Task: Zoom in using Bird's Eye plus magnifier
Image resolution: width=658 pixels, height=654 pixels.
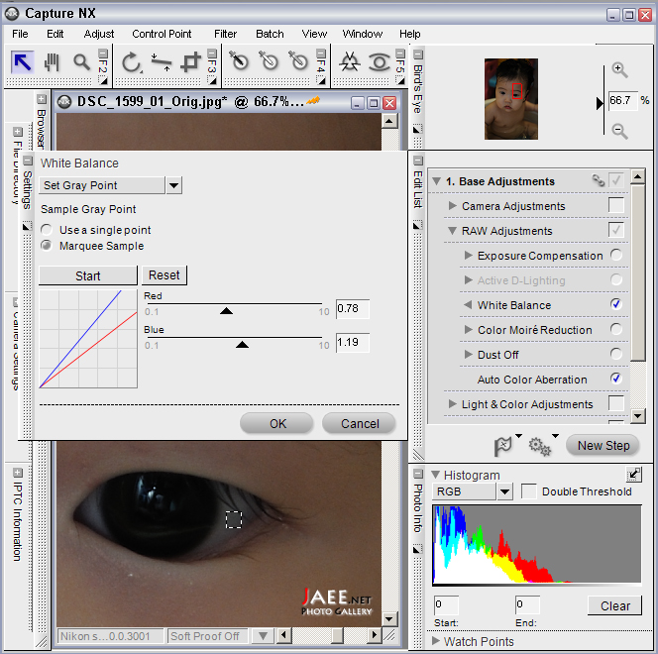Action: [619, 70]
